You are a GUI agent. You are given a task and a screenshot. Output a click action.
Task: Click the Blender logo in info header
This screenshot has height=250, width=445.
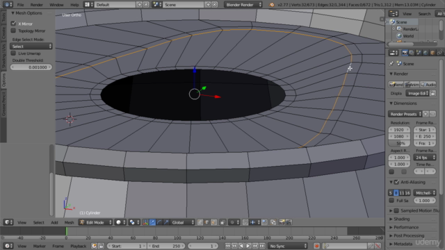click(272, 5)
